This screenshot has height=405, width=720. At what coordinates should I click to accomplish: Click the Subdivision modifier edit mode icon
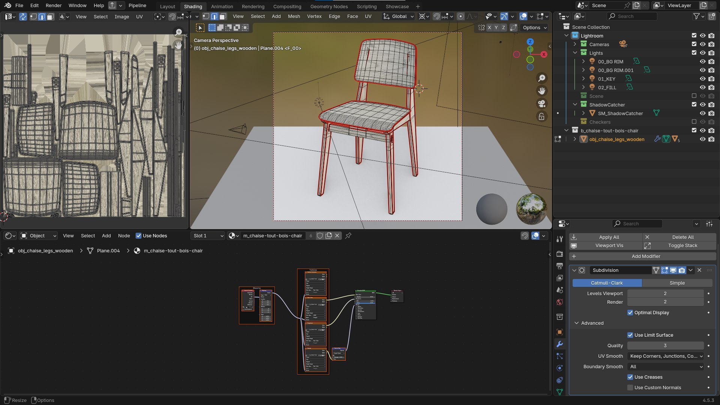point(665,270)
